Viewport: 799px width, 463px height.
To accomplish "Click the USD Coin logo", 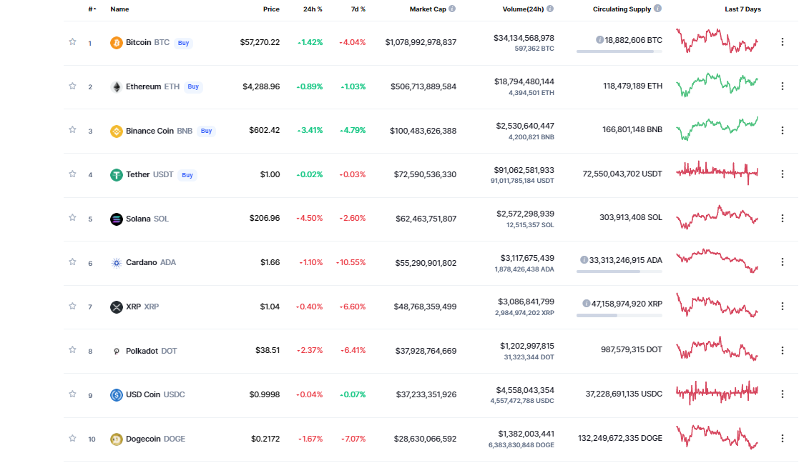I will point(116,395).
